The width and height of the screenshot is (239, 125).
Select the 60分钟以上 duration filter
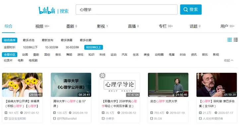[94, 47]
